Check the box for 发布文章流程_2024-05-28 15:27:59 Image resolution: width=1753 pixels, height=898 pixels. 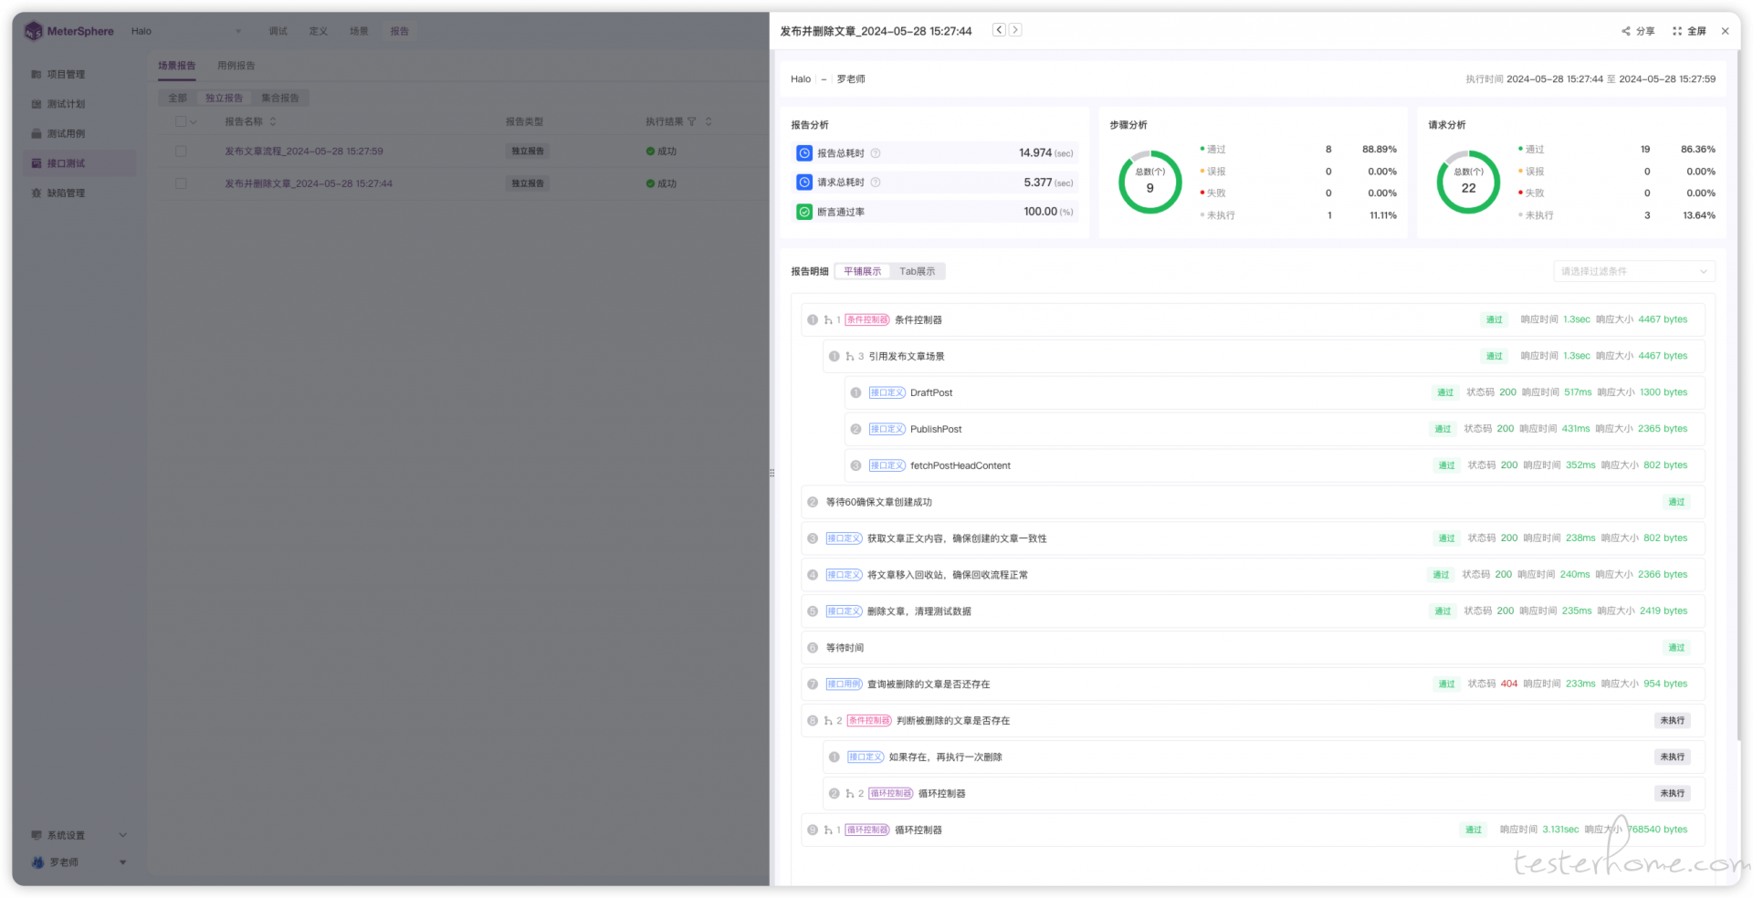point(181,151)
